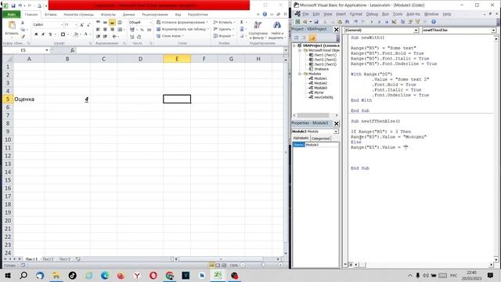
Task: Collapse the Microsoft Excel Objects folder
Action: (300, 50)
